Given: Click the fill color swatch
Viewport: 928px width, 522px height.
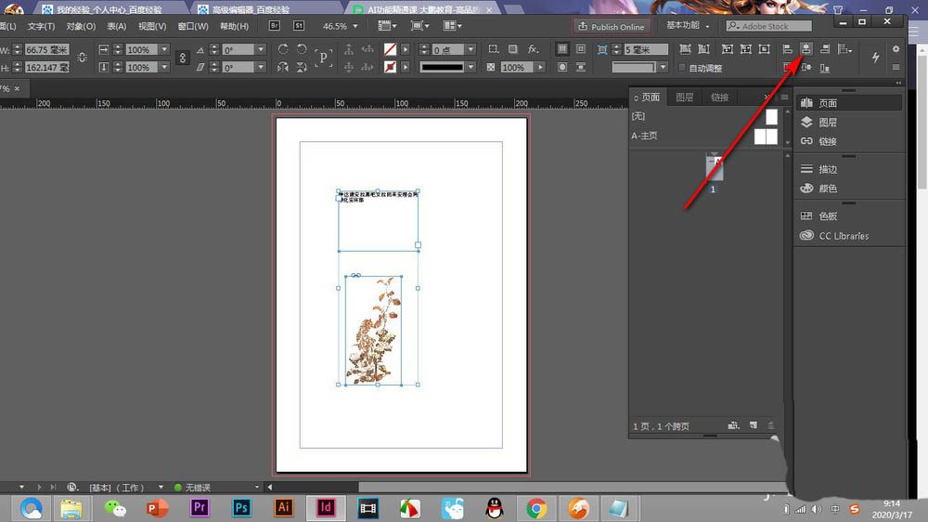Looking at the screenshot, I should 390,49.
